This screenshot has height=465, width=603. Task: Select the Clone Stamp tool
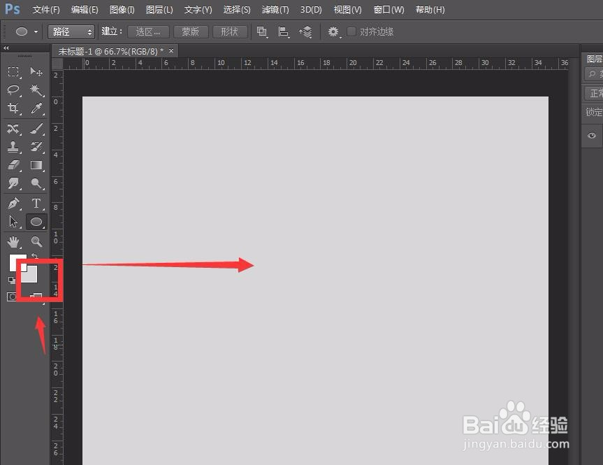(13, 147)
